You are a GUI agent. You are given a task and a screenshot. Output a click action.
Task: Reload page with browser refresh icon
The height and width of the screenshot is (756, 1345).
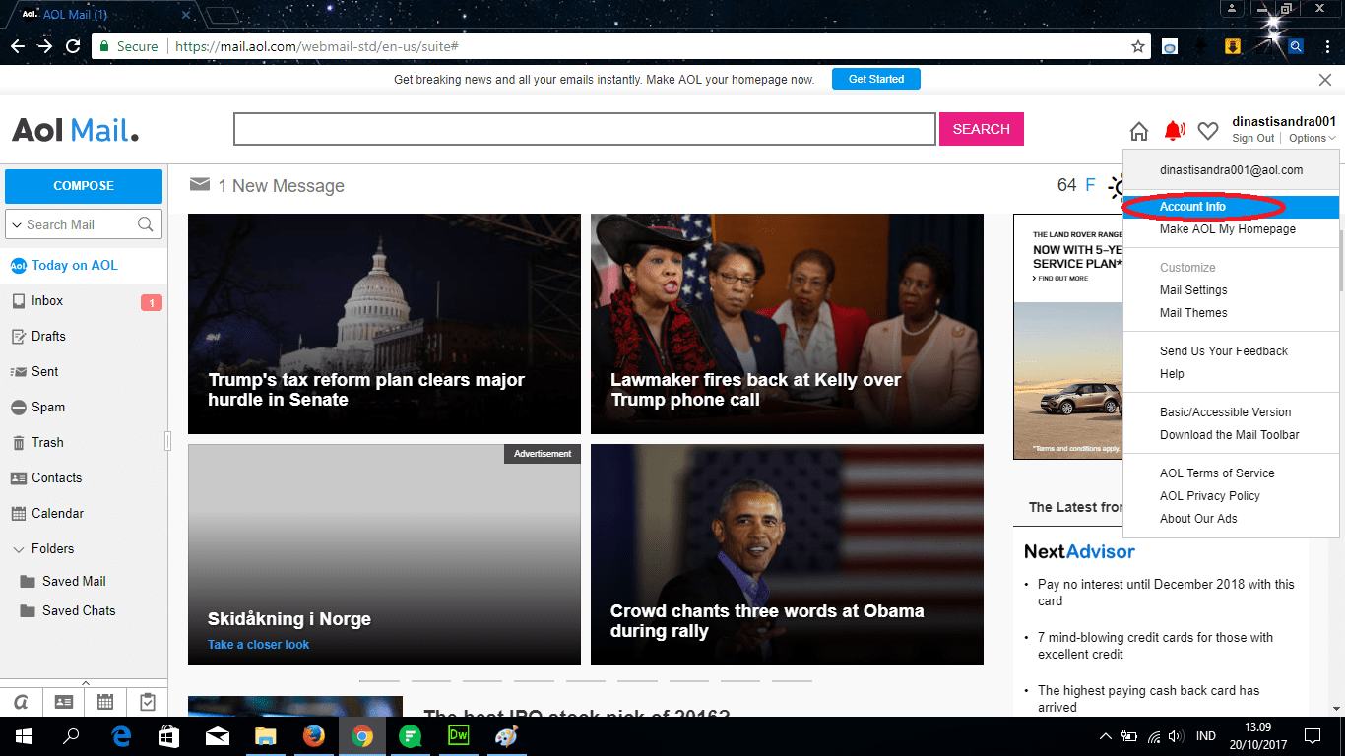click(x=72, y=46)
